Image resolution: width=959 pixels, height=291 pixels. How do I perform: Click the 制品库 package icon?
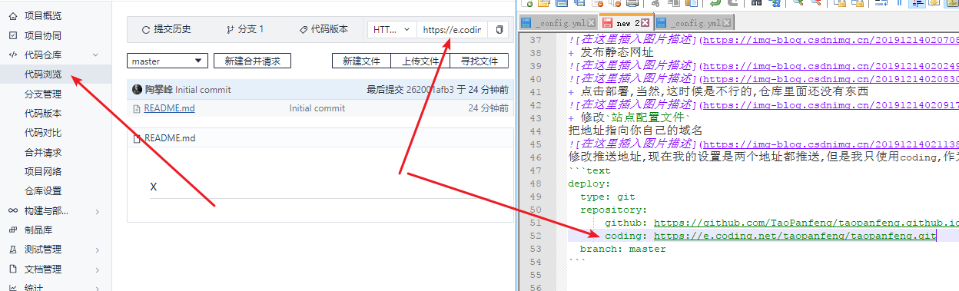[x=12, y=230]
